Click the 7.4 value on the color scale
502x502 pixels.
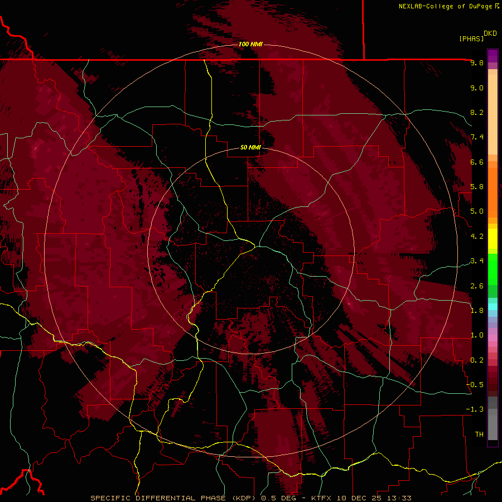coord(477,137)
